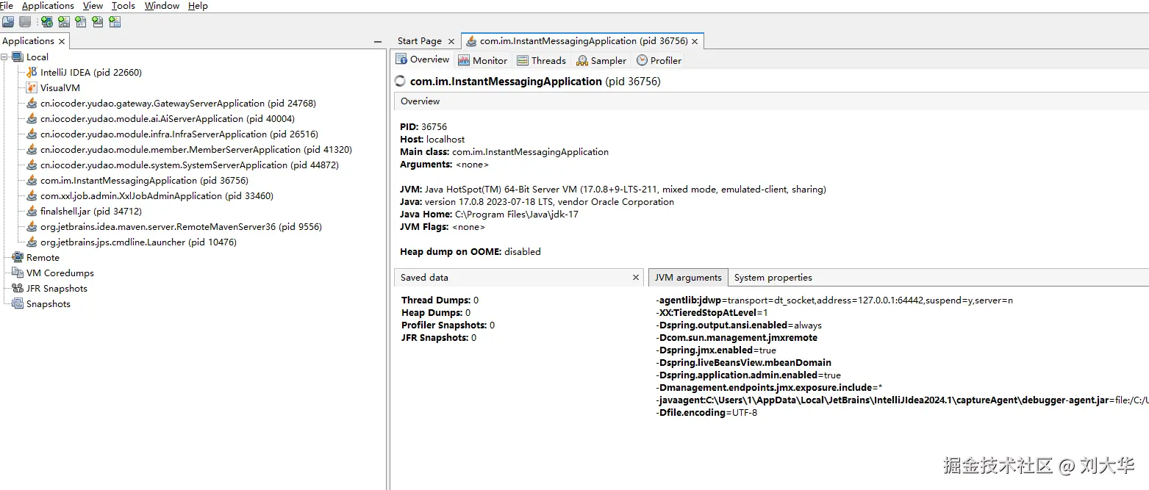Viewport: 1149px width, 490px height.
Task: Open the Window menu
Action: tap(162, 6)
